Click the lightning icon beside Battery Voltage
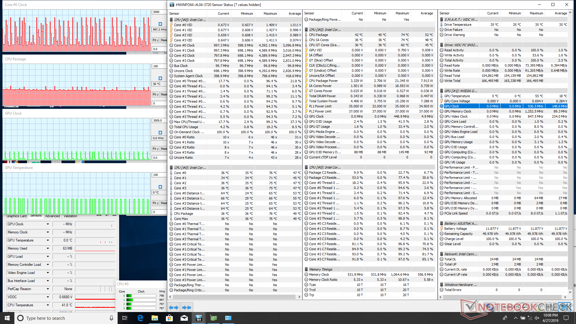Viewport: 576px width, 324px height. tap(442, 229)
